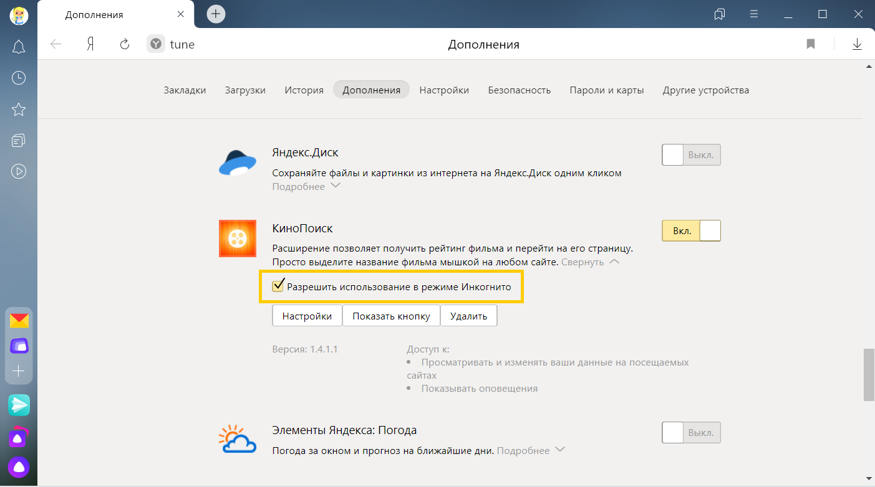Click the КиноПоиск extension title

tap(302, 229)
